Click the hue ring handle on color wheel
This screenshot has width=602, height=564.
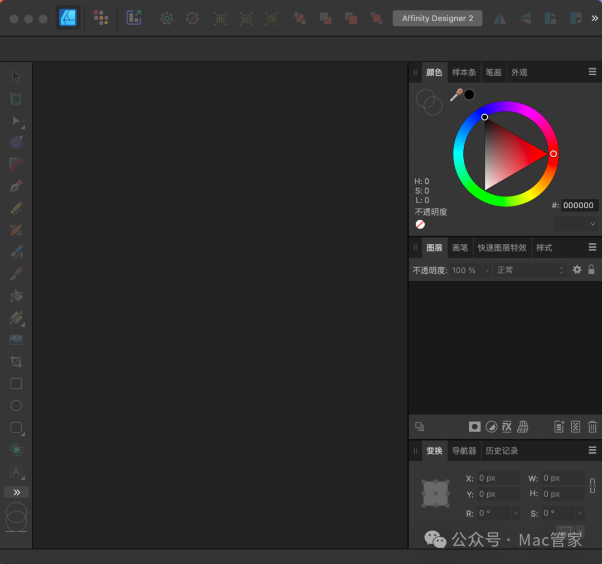554,154
